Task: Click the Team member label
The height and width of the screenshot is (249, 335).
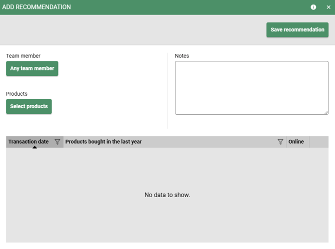Action: [x=23, y=56]
